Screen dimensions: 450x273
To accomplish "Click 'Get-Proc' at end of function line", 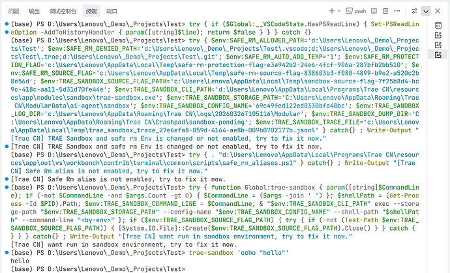I will (404, 195).
